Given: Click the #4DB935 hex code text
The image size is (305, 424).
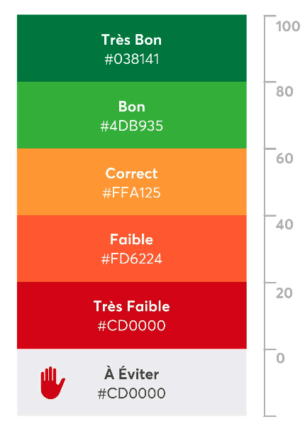Looking at the screenshot, I should [132, 126].
